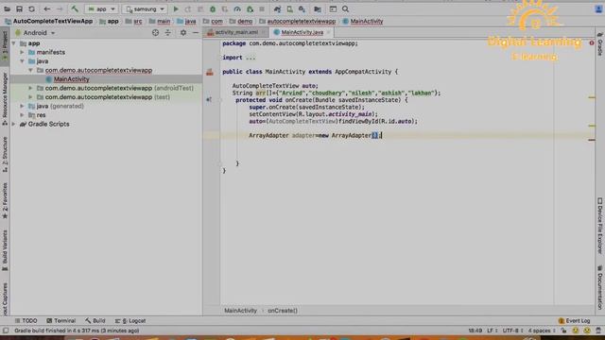Screen dimensions: 605x340
Task: Click the class gutter icon beside MainActivity
Action: click(210, 72)
